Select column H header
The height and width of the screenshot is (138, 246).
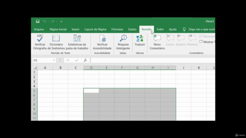tap(153, 68)
